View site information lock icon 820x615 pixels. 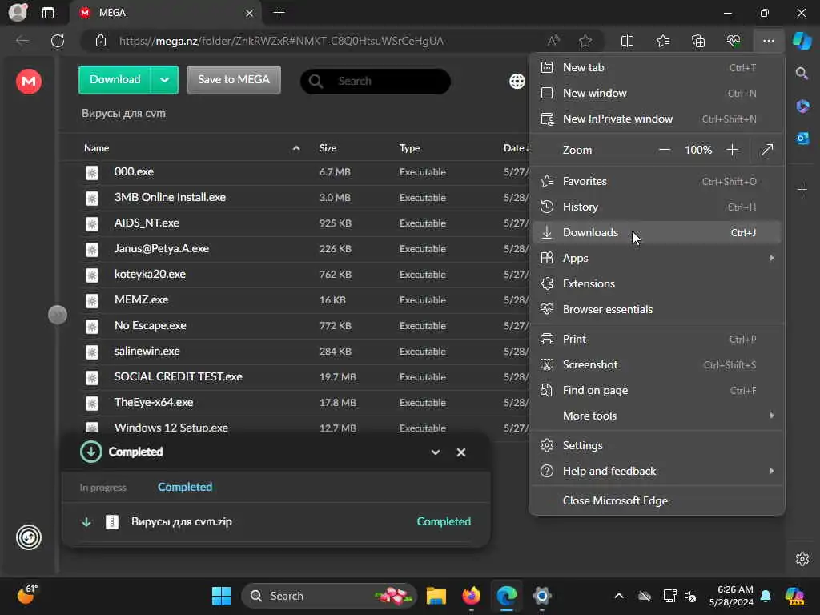point(101,41)
